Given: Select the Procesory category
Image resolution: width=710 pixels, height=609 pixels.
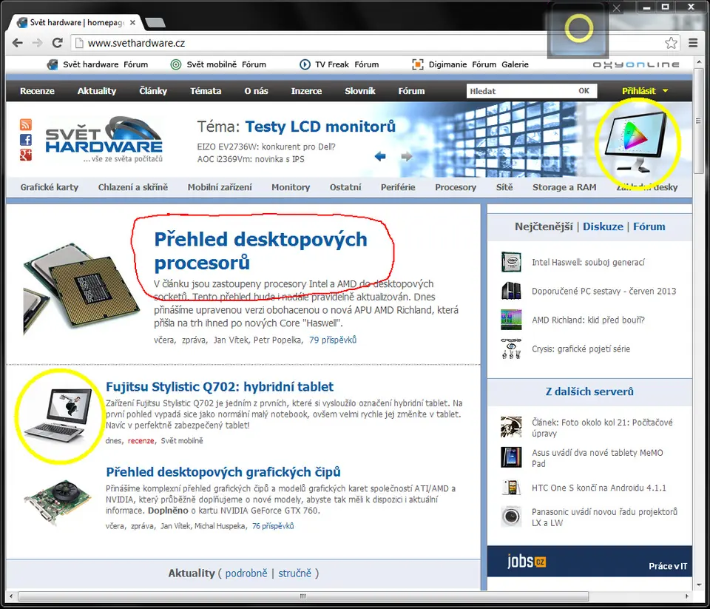Looking at the screenshot, I should click(456, 187).
